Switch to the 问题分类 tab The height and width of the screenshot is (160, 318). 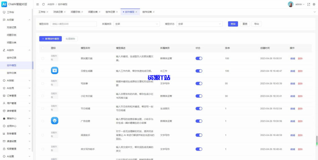93,12
